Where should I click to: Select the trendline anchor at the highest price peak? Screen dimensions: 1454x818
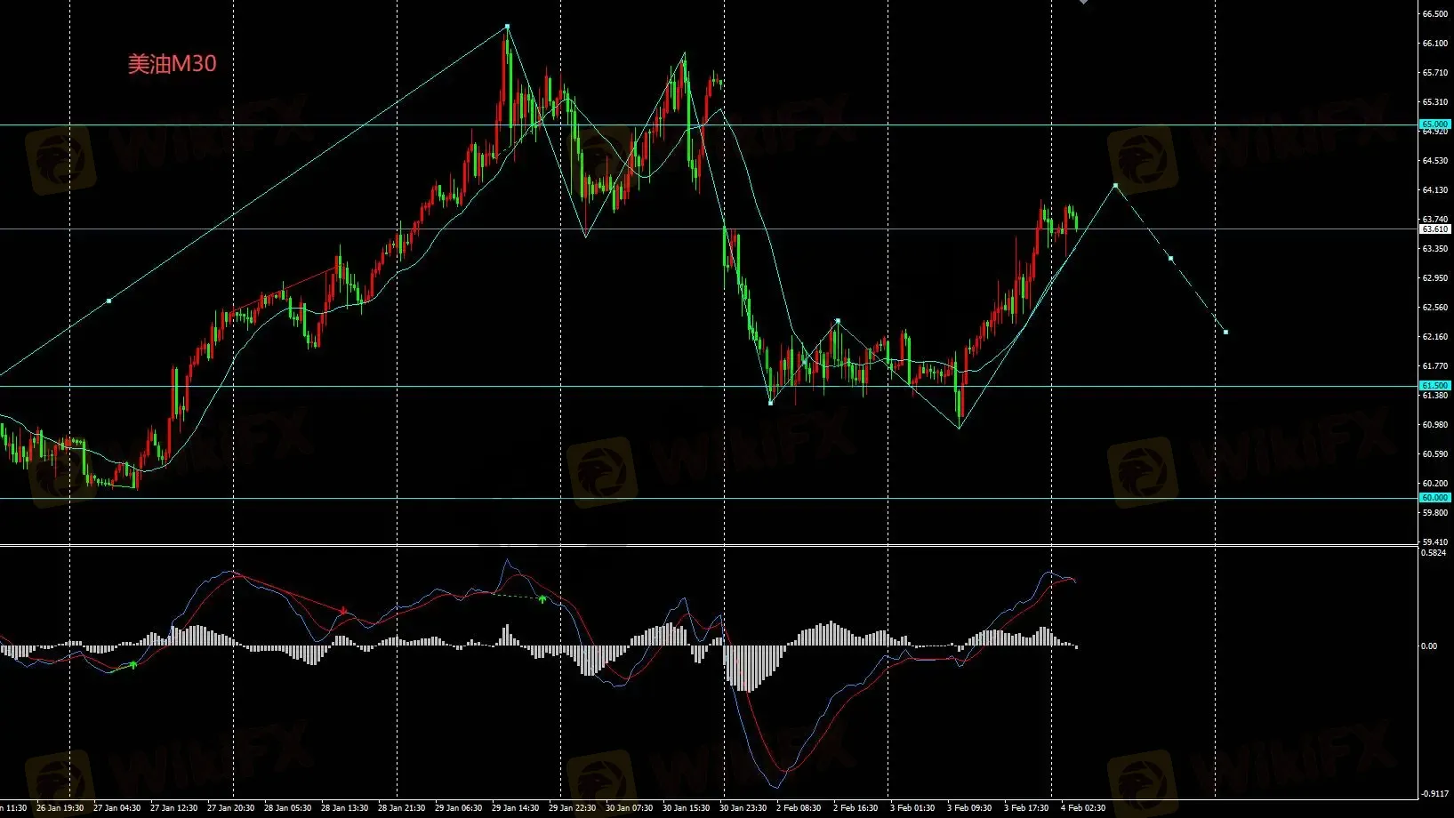tap(507, 27)
